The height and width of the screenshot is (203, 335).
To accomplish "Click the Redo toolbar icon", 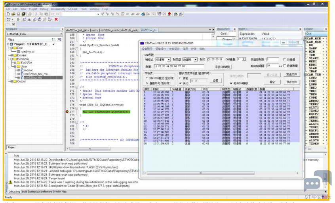I will tap(58, 14).
